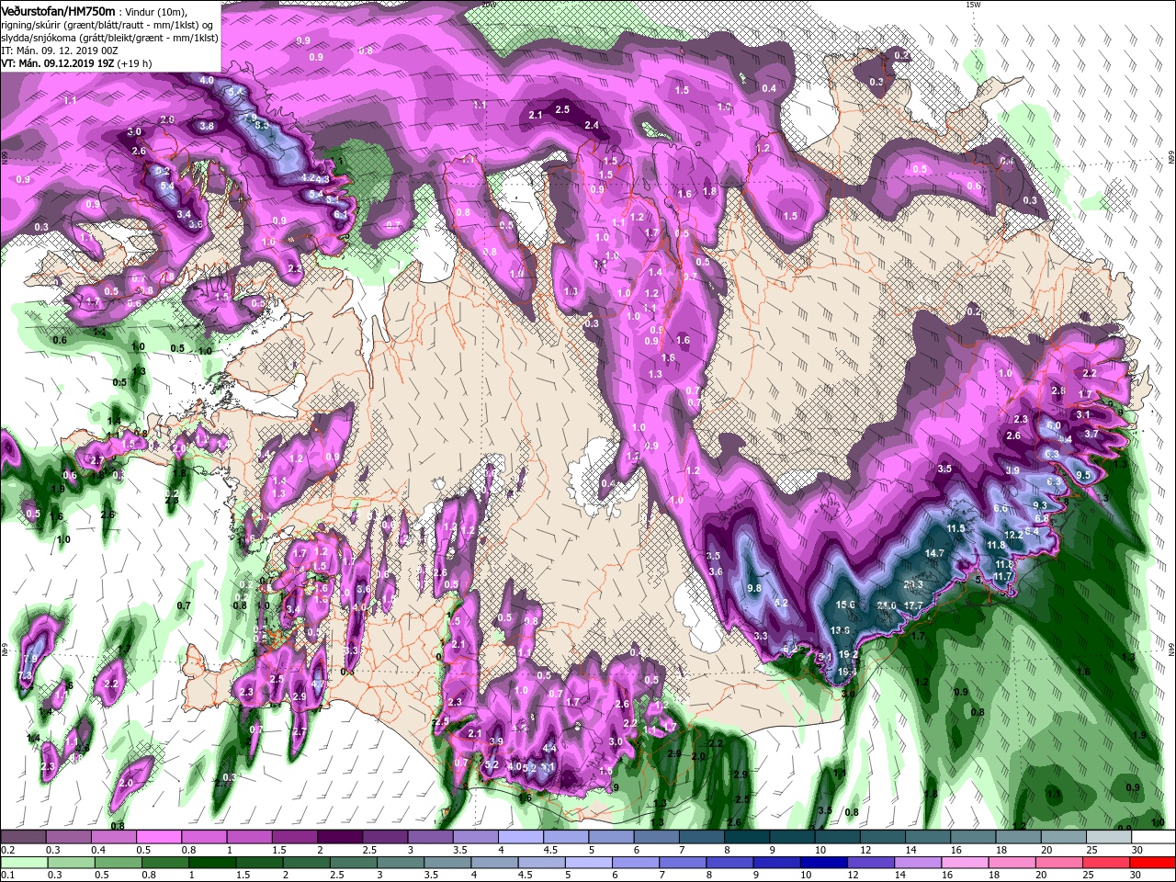Click the '(+19 h)' forecast offset text
Image resolution: width=1176 pixels, height=882 pixels.
[135, 63]
